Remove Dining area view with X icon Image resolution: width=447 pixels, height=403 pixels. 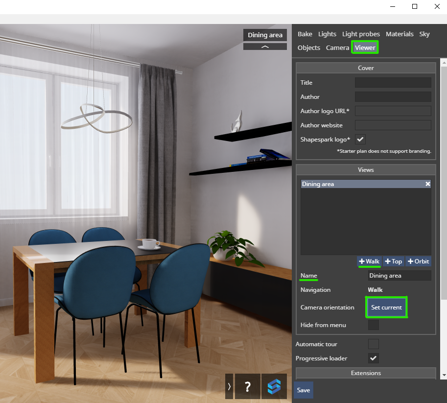coord(427,184)
